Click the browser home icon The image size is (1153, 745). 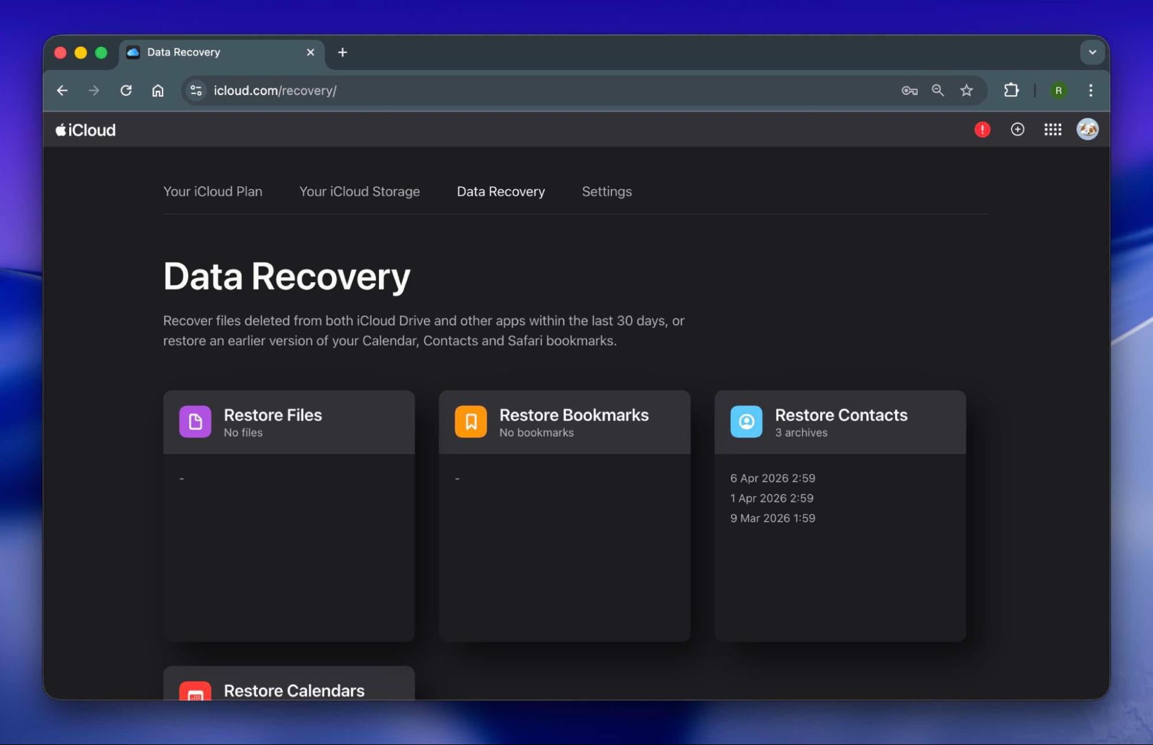pyautogui.click(x=157, y=91)
